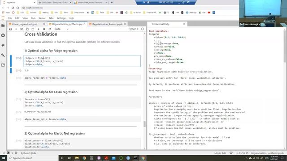The height and width of the screenshot is (161, 287).
Task: Click the alpha_ridge_opt code cell
Action: click(82, 78)
